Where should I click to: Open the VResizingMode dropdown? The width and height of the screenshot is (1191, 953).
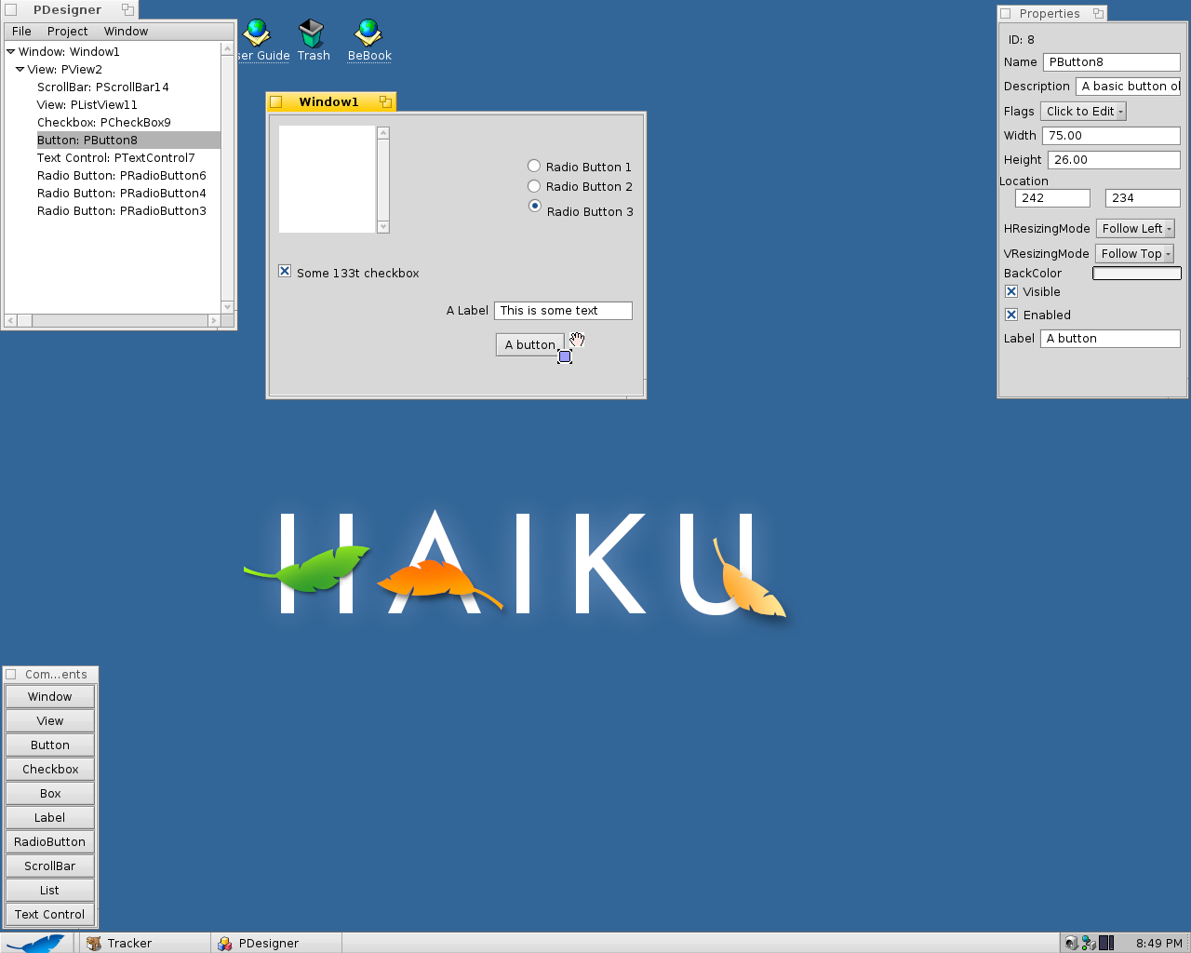point(1134,253)
